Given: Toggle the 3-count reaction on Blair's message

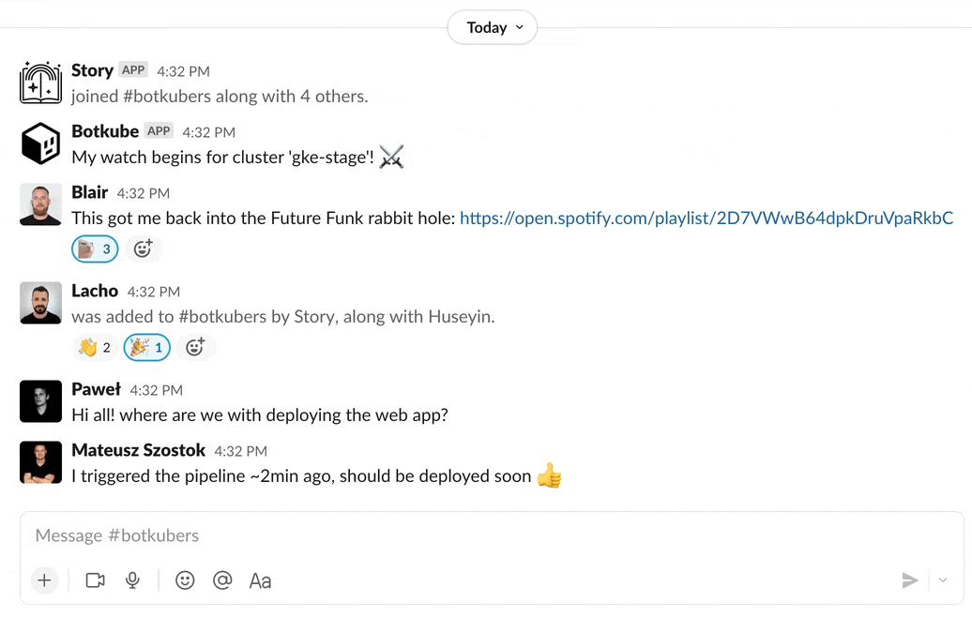Looking at the screenshot, I should [x=95, y=248].
